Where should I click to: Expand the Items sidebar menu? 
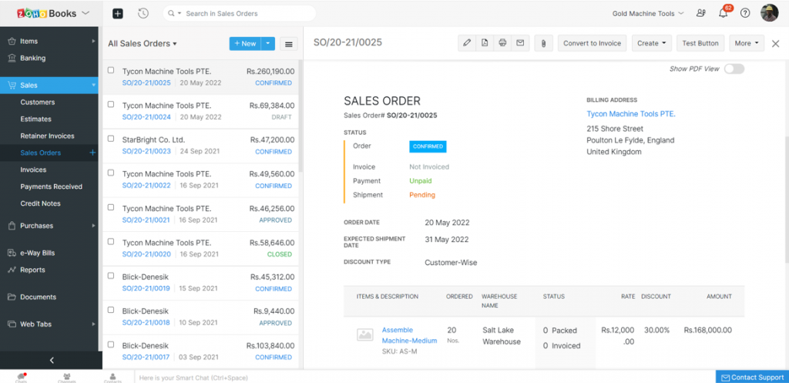click(93, 42)
